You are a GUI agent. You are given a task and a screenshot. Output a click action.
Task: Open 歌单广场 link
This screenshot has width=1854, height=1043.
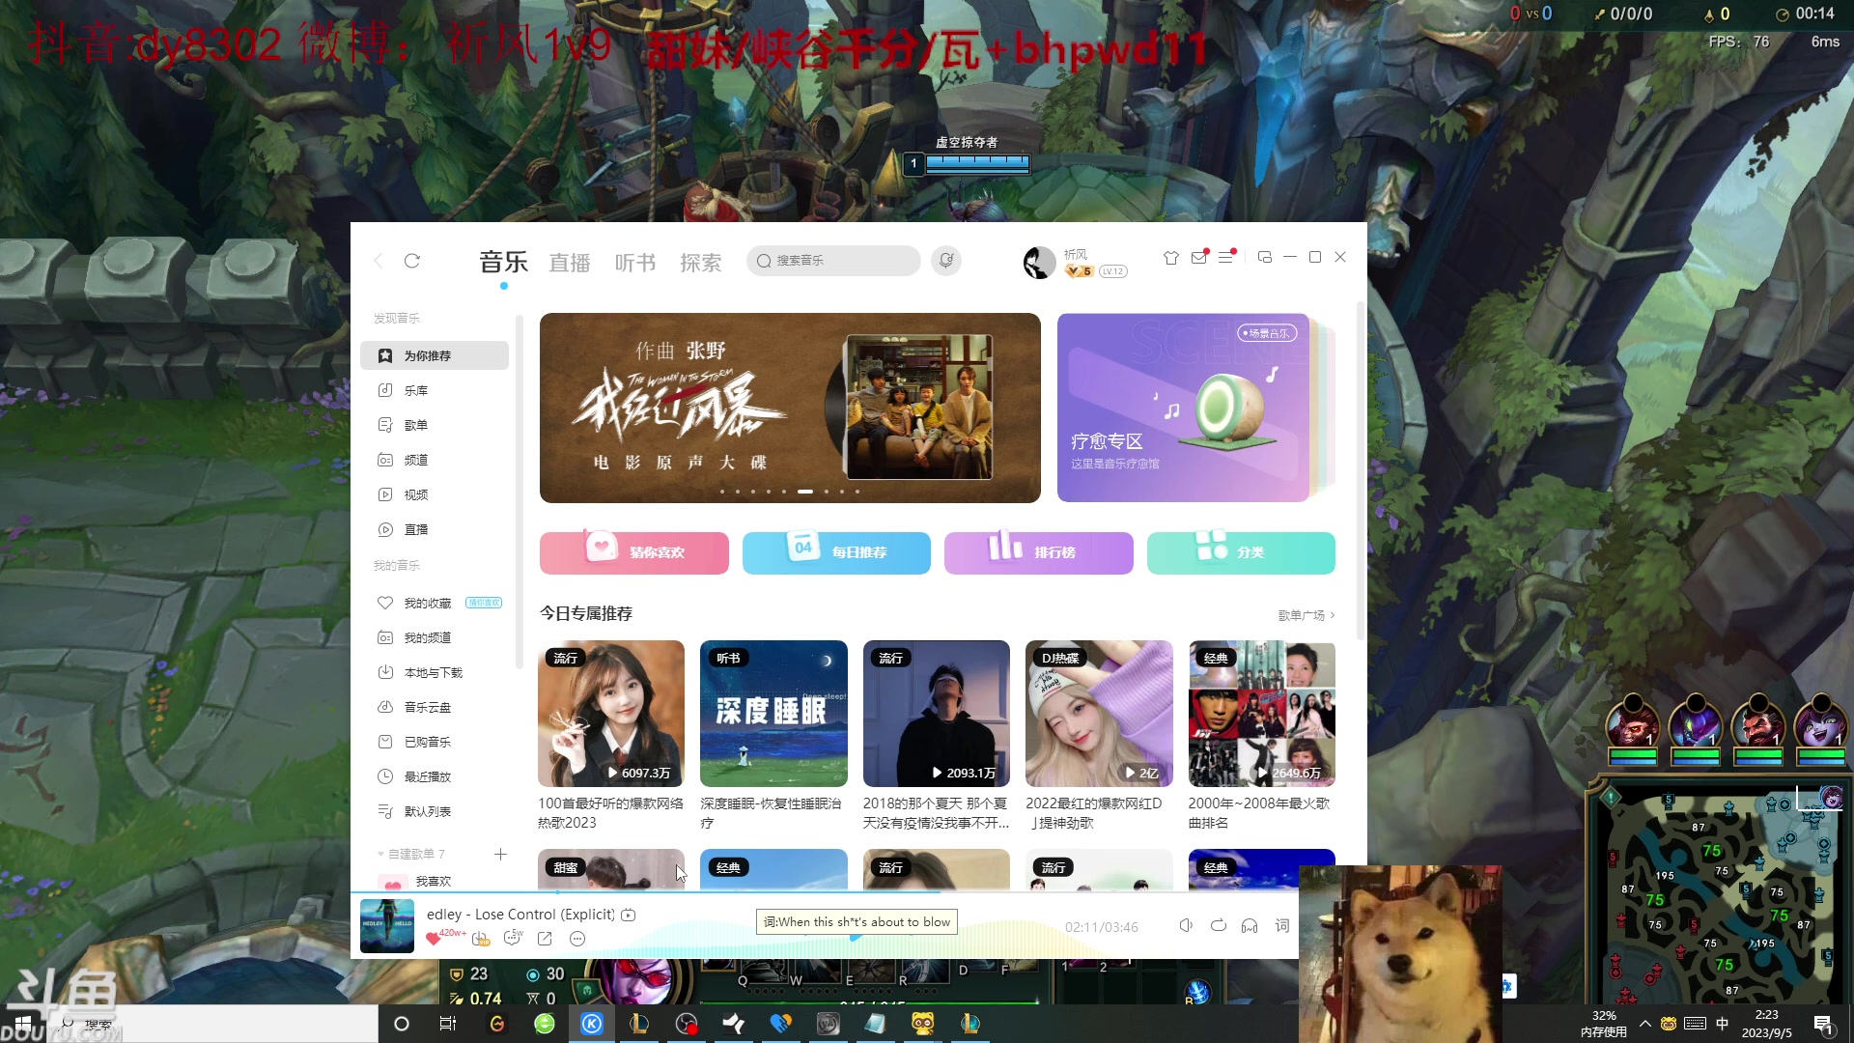point(1306,615)
